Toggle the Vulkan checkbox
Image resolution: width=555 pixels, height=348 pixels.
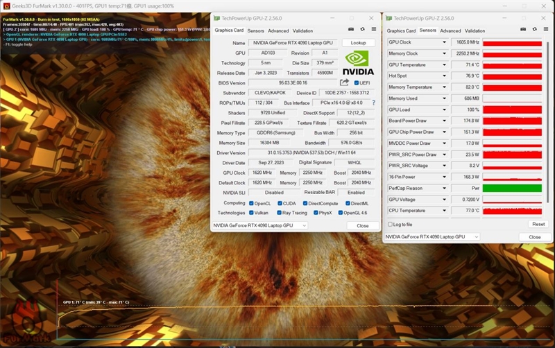pos(251,213)
